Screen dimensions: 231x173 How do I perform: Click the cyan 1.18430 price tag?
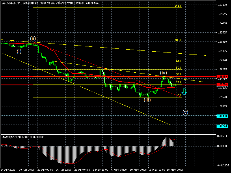click(x=223, y=116)
